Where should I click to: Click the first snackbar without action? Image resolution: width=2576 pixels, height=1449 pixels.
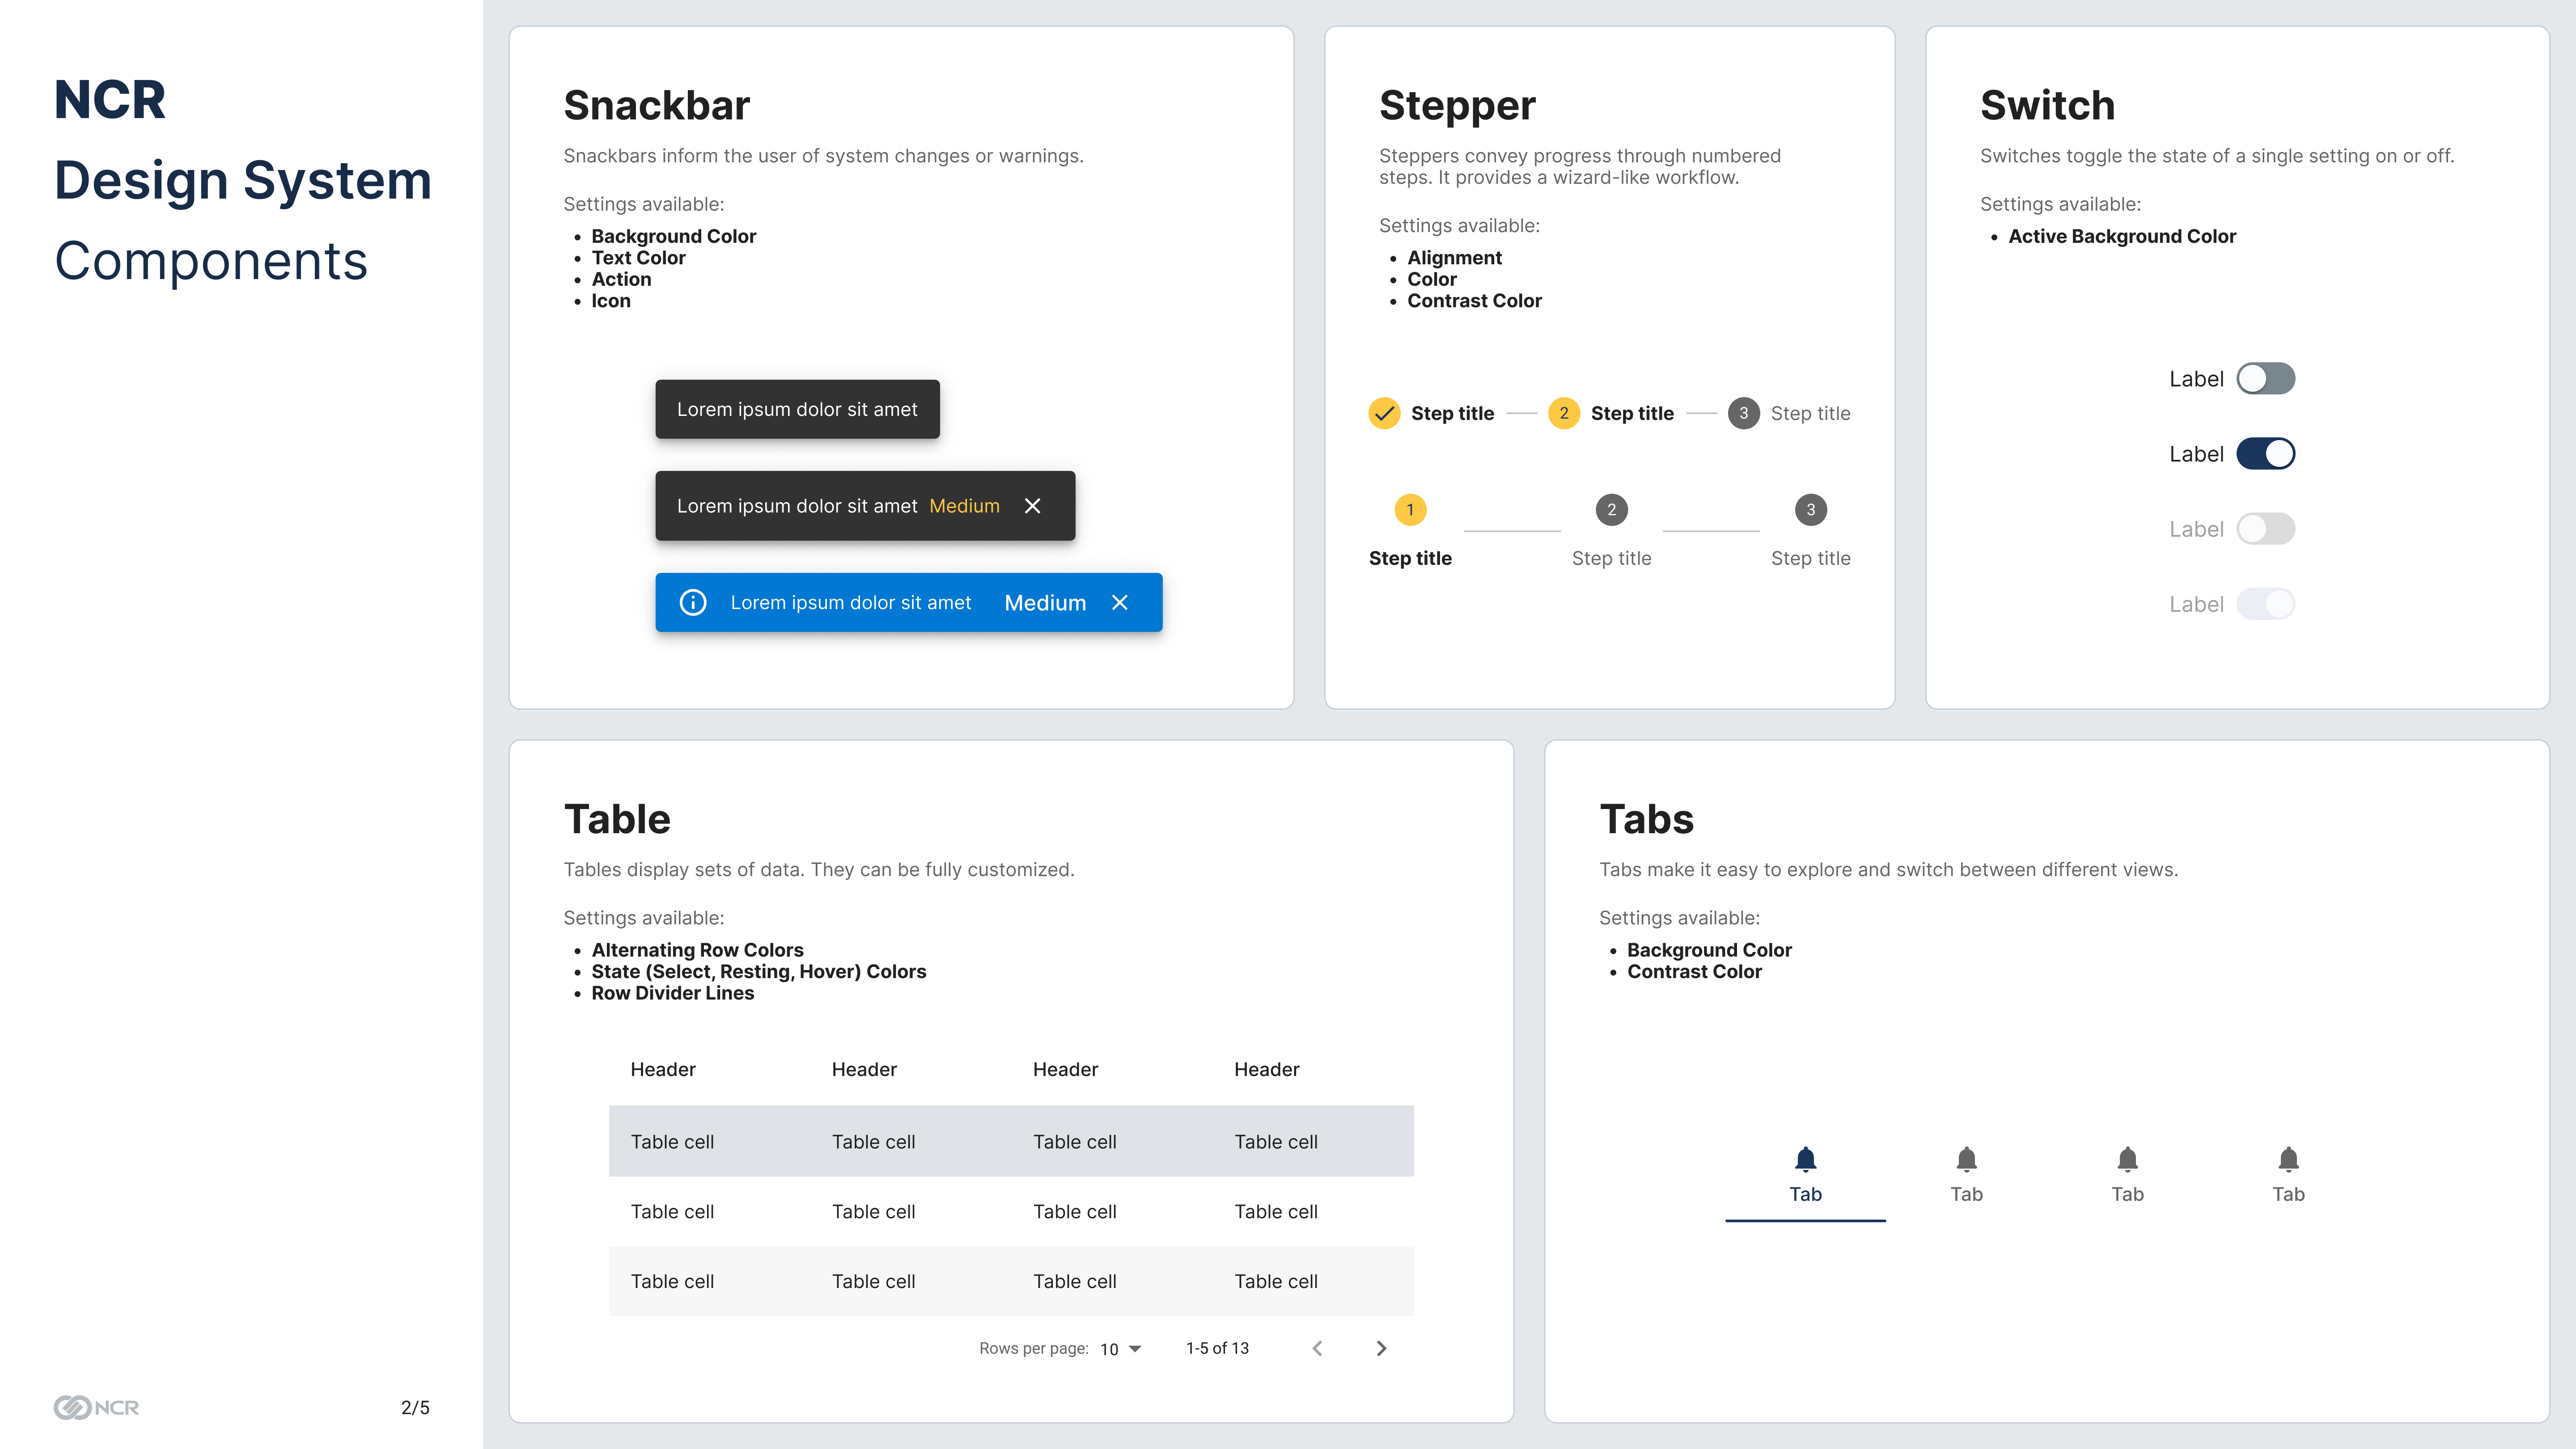click(x=797, y=409)
